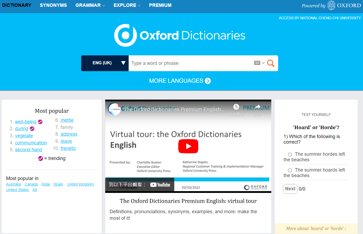The image size is (363, 234).
Task: Select 'The summer hordes left the beaches'
Action: click(290, 154)
